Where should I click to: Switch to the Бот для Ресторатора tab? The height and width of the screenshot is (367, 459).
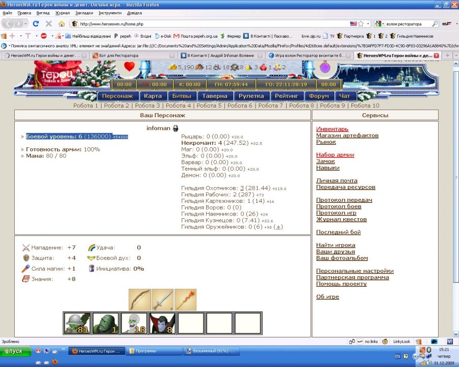(133, 56)
